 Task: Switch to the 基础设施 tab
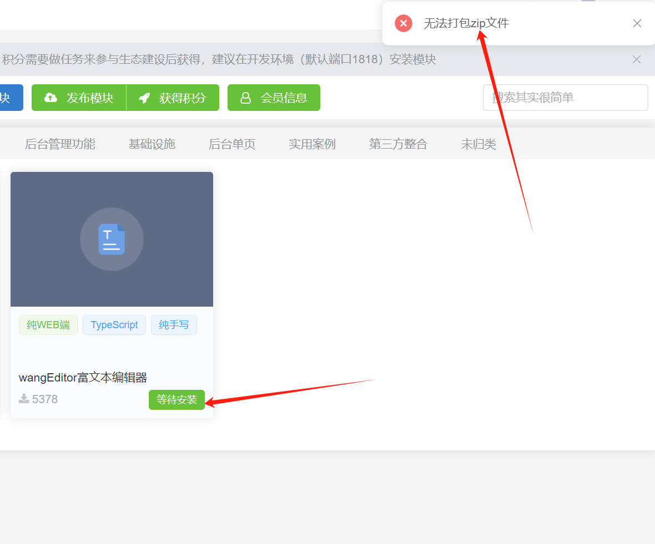click(x=152, y=144)
